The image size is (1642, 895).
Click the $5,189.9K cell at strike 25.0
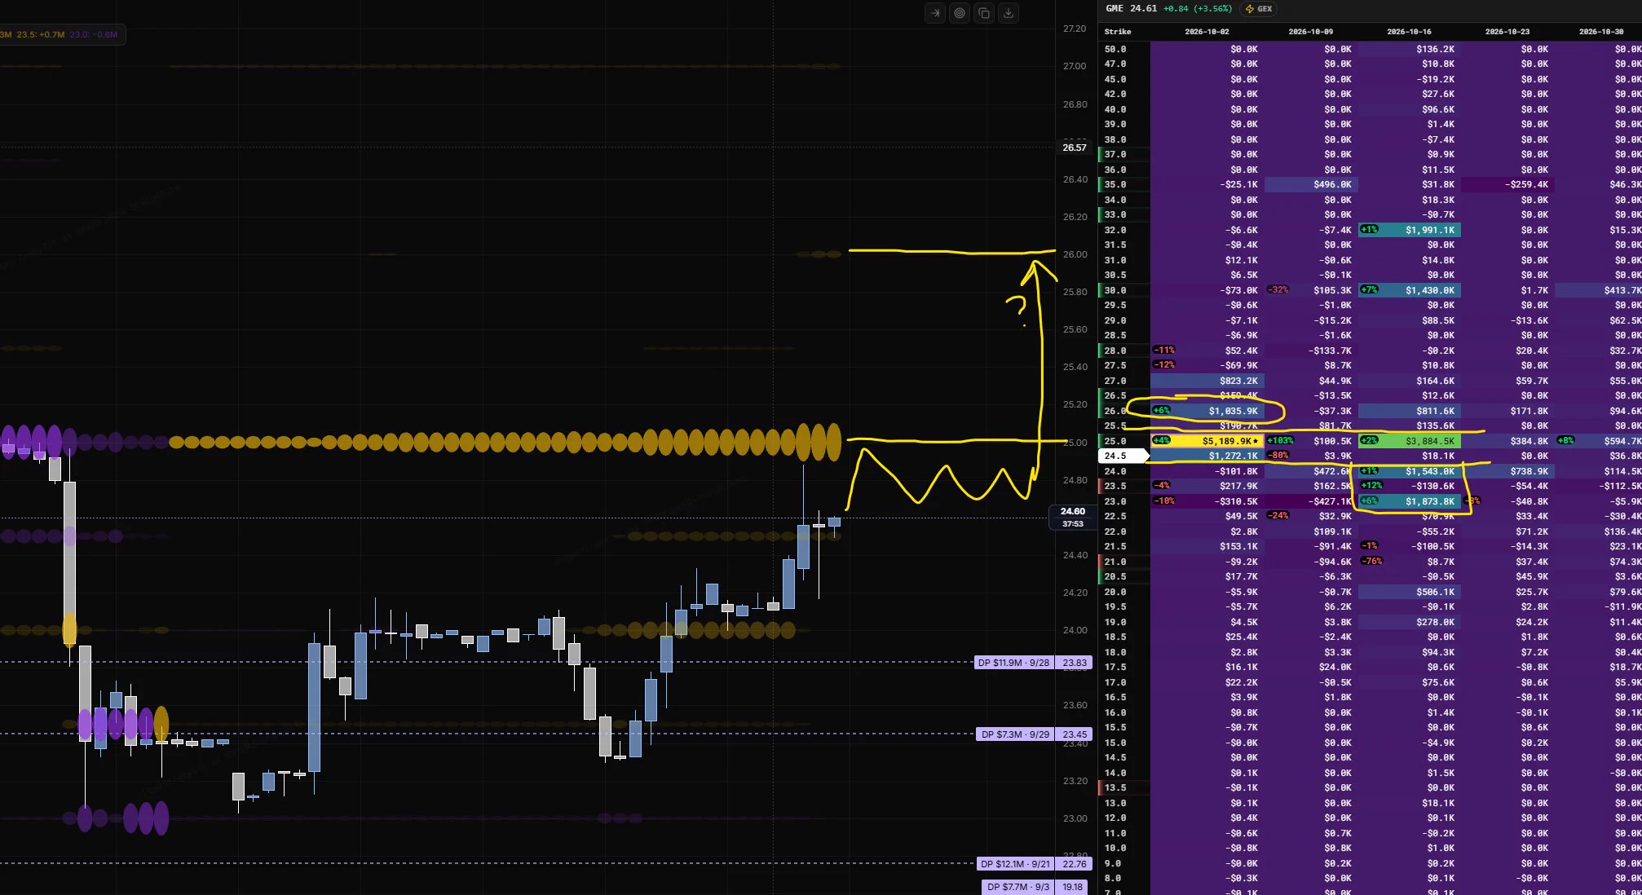tap(1207, 441)
